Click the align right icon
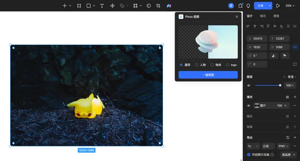Screen dimensions: 300x161 262,26
